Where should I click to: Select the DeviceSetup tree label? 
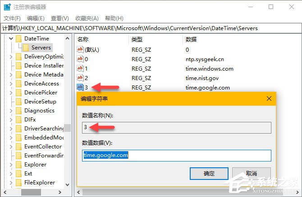click(40, 102)
